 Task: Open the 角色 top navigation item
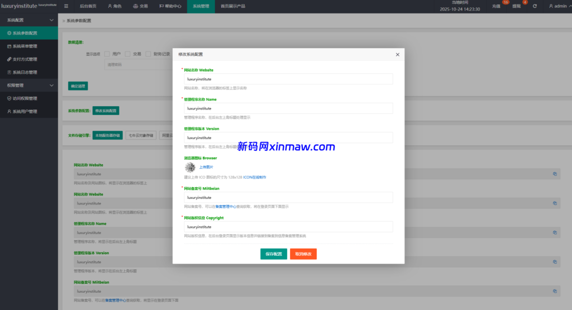point(115,6)
